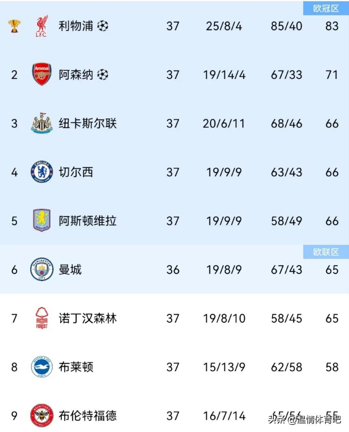Click the Chelsea club crest

[42, 172]
